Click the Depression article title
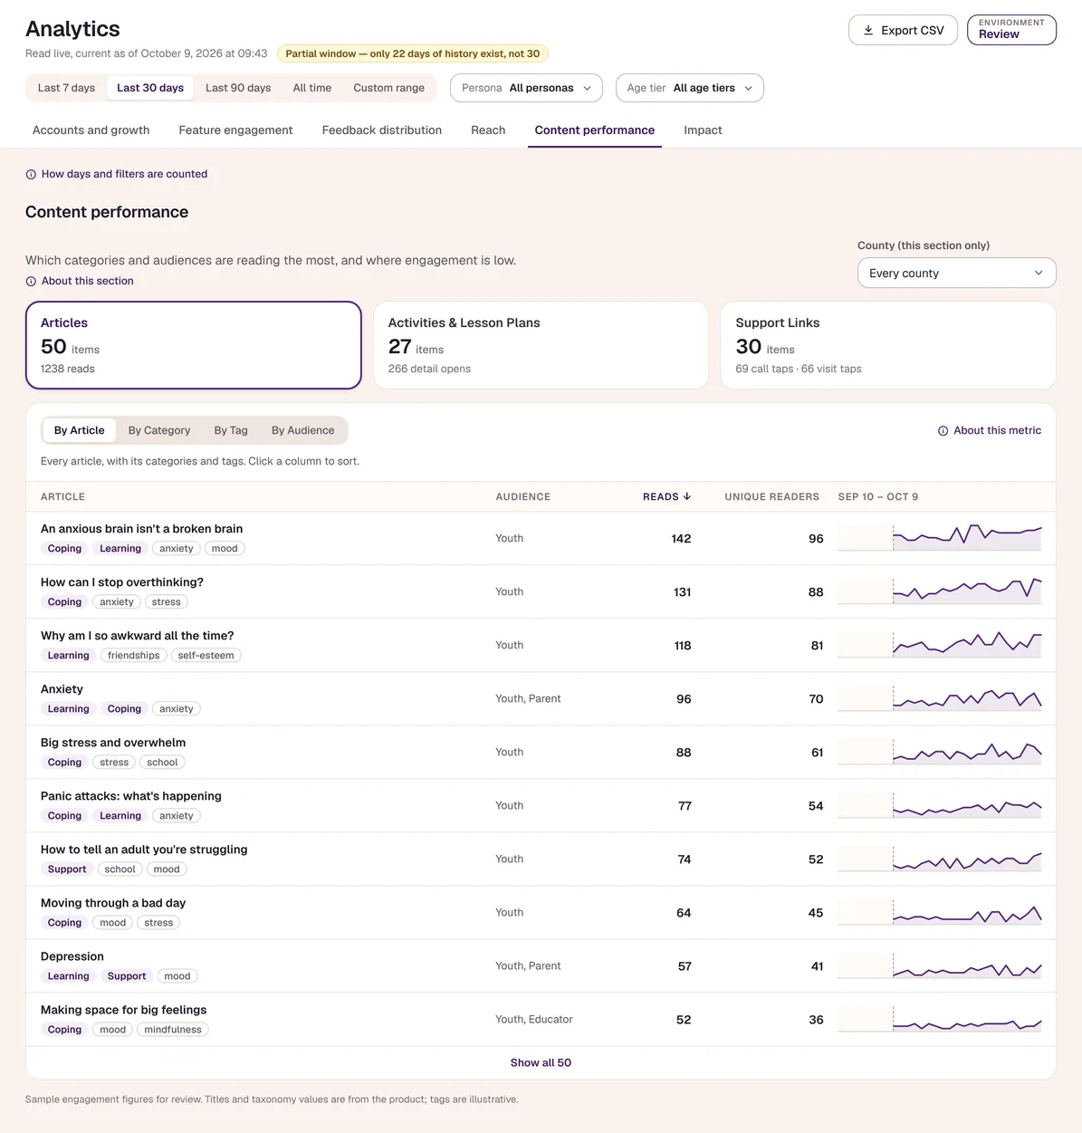This screenshot has height=1133, width=1082. (x=72, y=956)
